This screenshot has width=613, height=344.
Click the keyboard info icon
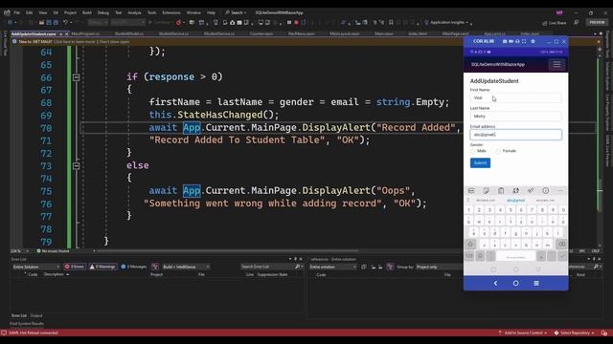(545, 191)
